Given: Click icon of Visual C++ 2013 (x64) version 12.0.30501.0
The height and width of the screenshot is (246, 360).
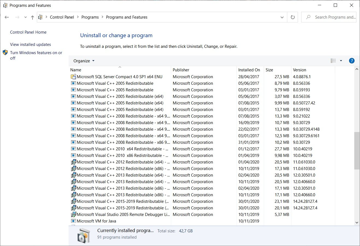Looking at the screenshot, I should pos(73,175).
